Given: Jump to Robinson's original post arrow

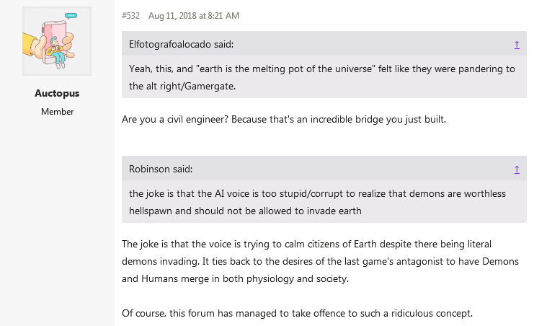Looking at the screenshot, I should point(517,169).
